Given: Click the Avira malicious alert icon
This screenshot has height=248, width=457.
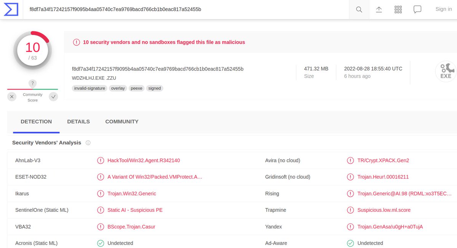Looking at the screenshot, I should 350,160.
